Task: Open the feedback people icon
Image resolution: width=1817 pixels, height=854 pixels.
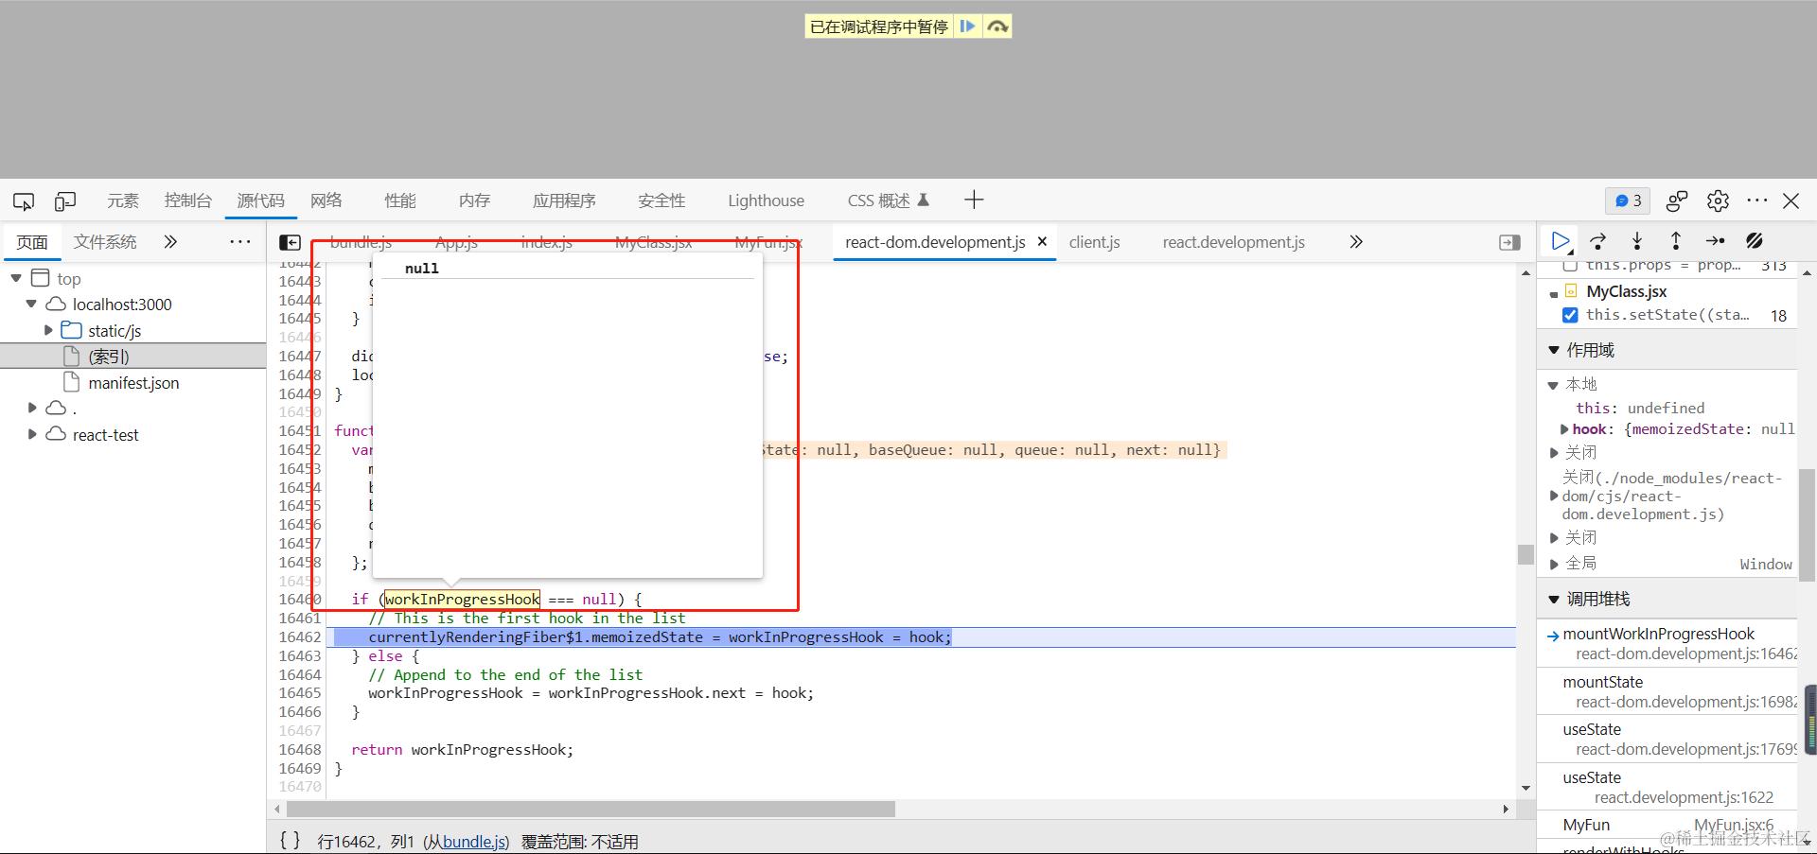Action: click(1676, 200)
